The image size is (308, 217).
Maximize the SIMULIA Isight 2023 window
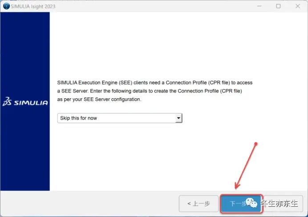point(278,6)
